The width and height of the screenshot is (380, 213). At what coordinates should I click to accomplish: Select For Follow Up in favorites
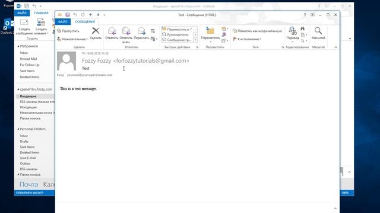click(30, 64)
